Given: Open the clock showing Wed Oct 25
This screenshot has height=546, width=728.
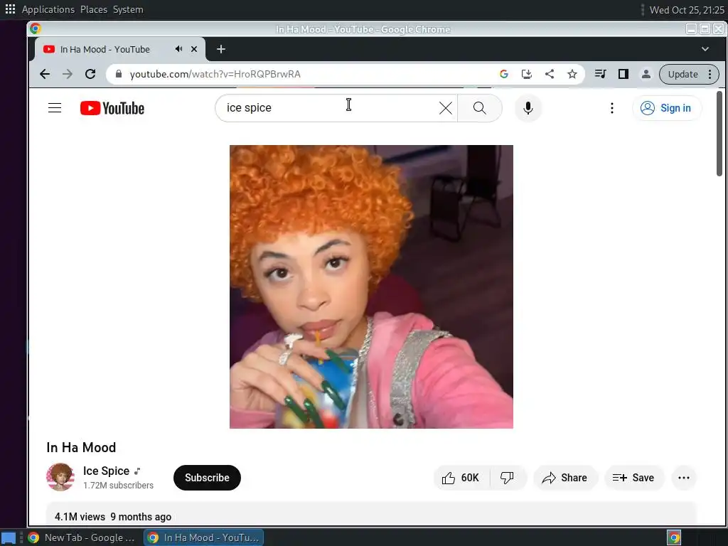Looking at the screenshot, I should pos(687,10).
